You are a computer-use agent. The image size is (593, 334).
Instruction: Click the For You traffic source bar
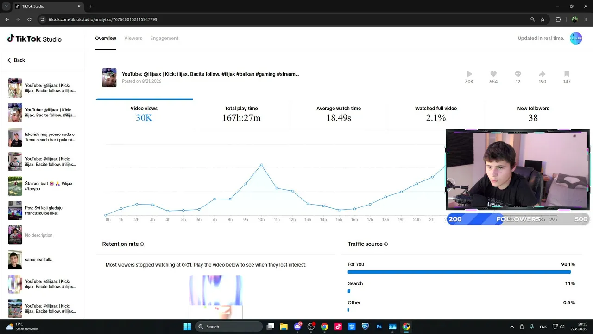pos(459,272)
